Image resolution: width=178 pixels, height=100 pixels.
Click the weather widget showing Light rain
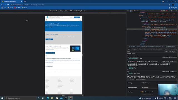click(x=145, y=98)
